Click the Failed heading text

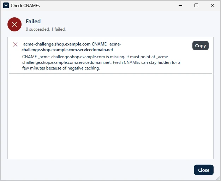pyautogui.click(x=33, y=22)
